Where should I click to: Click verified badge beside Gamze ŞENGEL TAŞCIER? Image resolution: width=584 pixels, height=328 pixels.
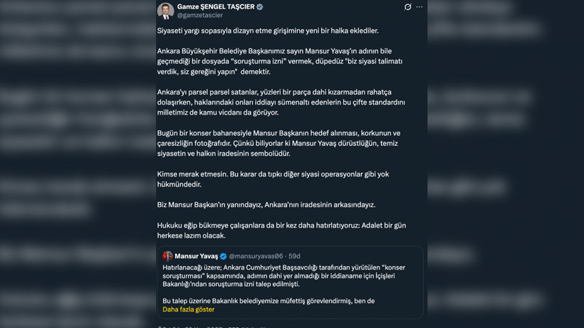tap(260, 6)
